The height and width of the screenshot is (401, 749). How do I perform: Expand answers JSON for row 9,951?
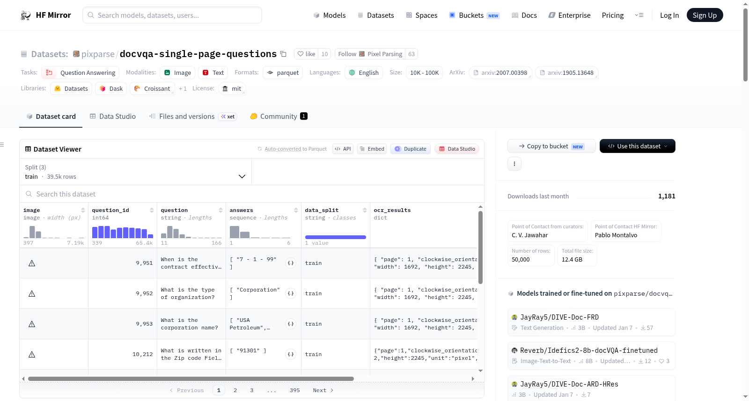291,263
